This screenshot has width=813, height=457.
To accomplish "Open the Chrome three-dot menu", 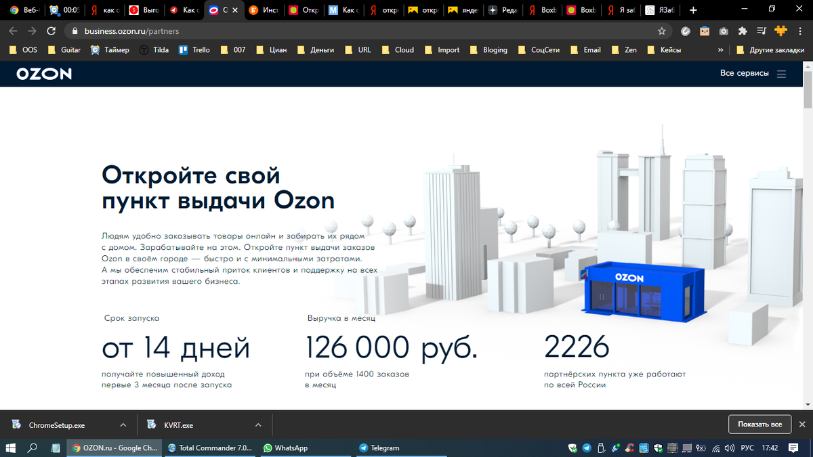I will [x=800, y=31].
